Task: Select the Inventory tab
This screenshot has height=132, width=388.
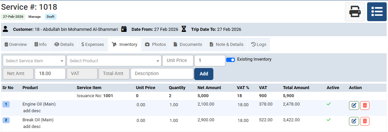Action: (125, 45)
